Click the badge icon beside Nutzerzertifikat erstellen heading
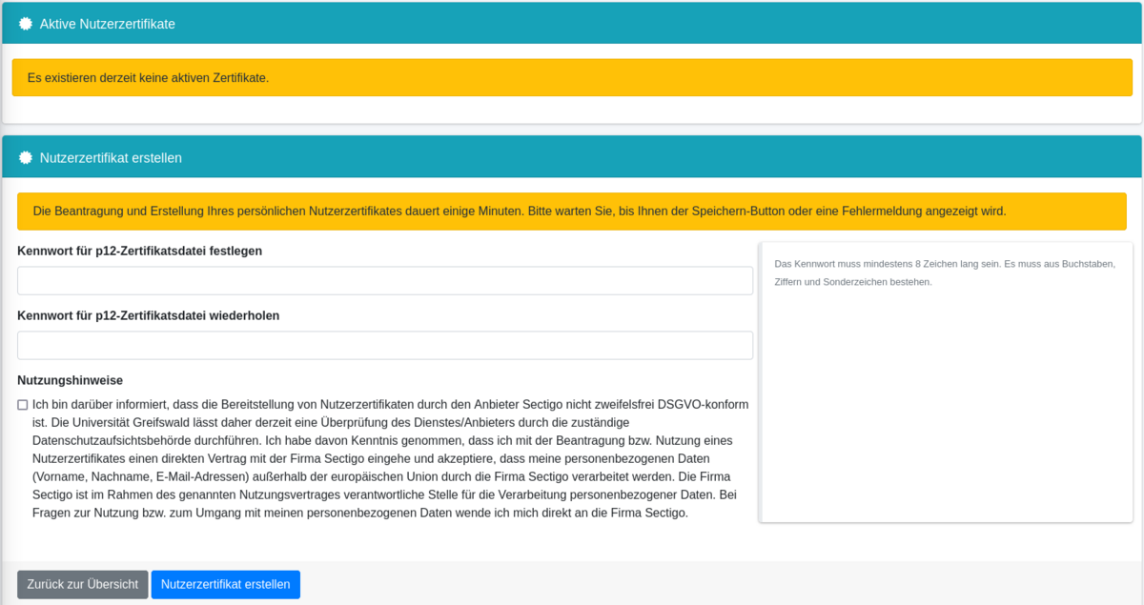 coord(26,157)
